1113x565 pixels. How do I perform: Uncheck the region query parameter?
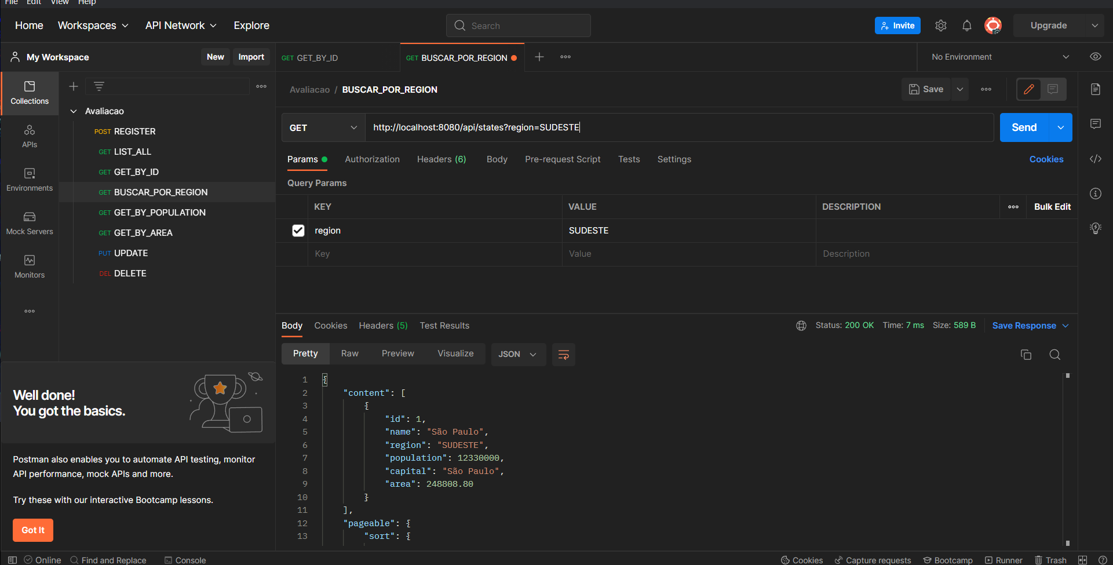[298, 230]
